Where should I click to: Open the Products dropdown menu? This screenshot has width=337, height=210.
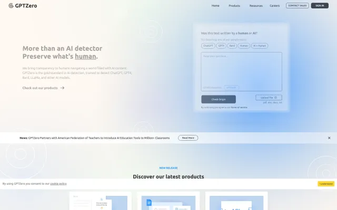pyautogui.click(x=234, y=6)
